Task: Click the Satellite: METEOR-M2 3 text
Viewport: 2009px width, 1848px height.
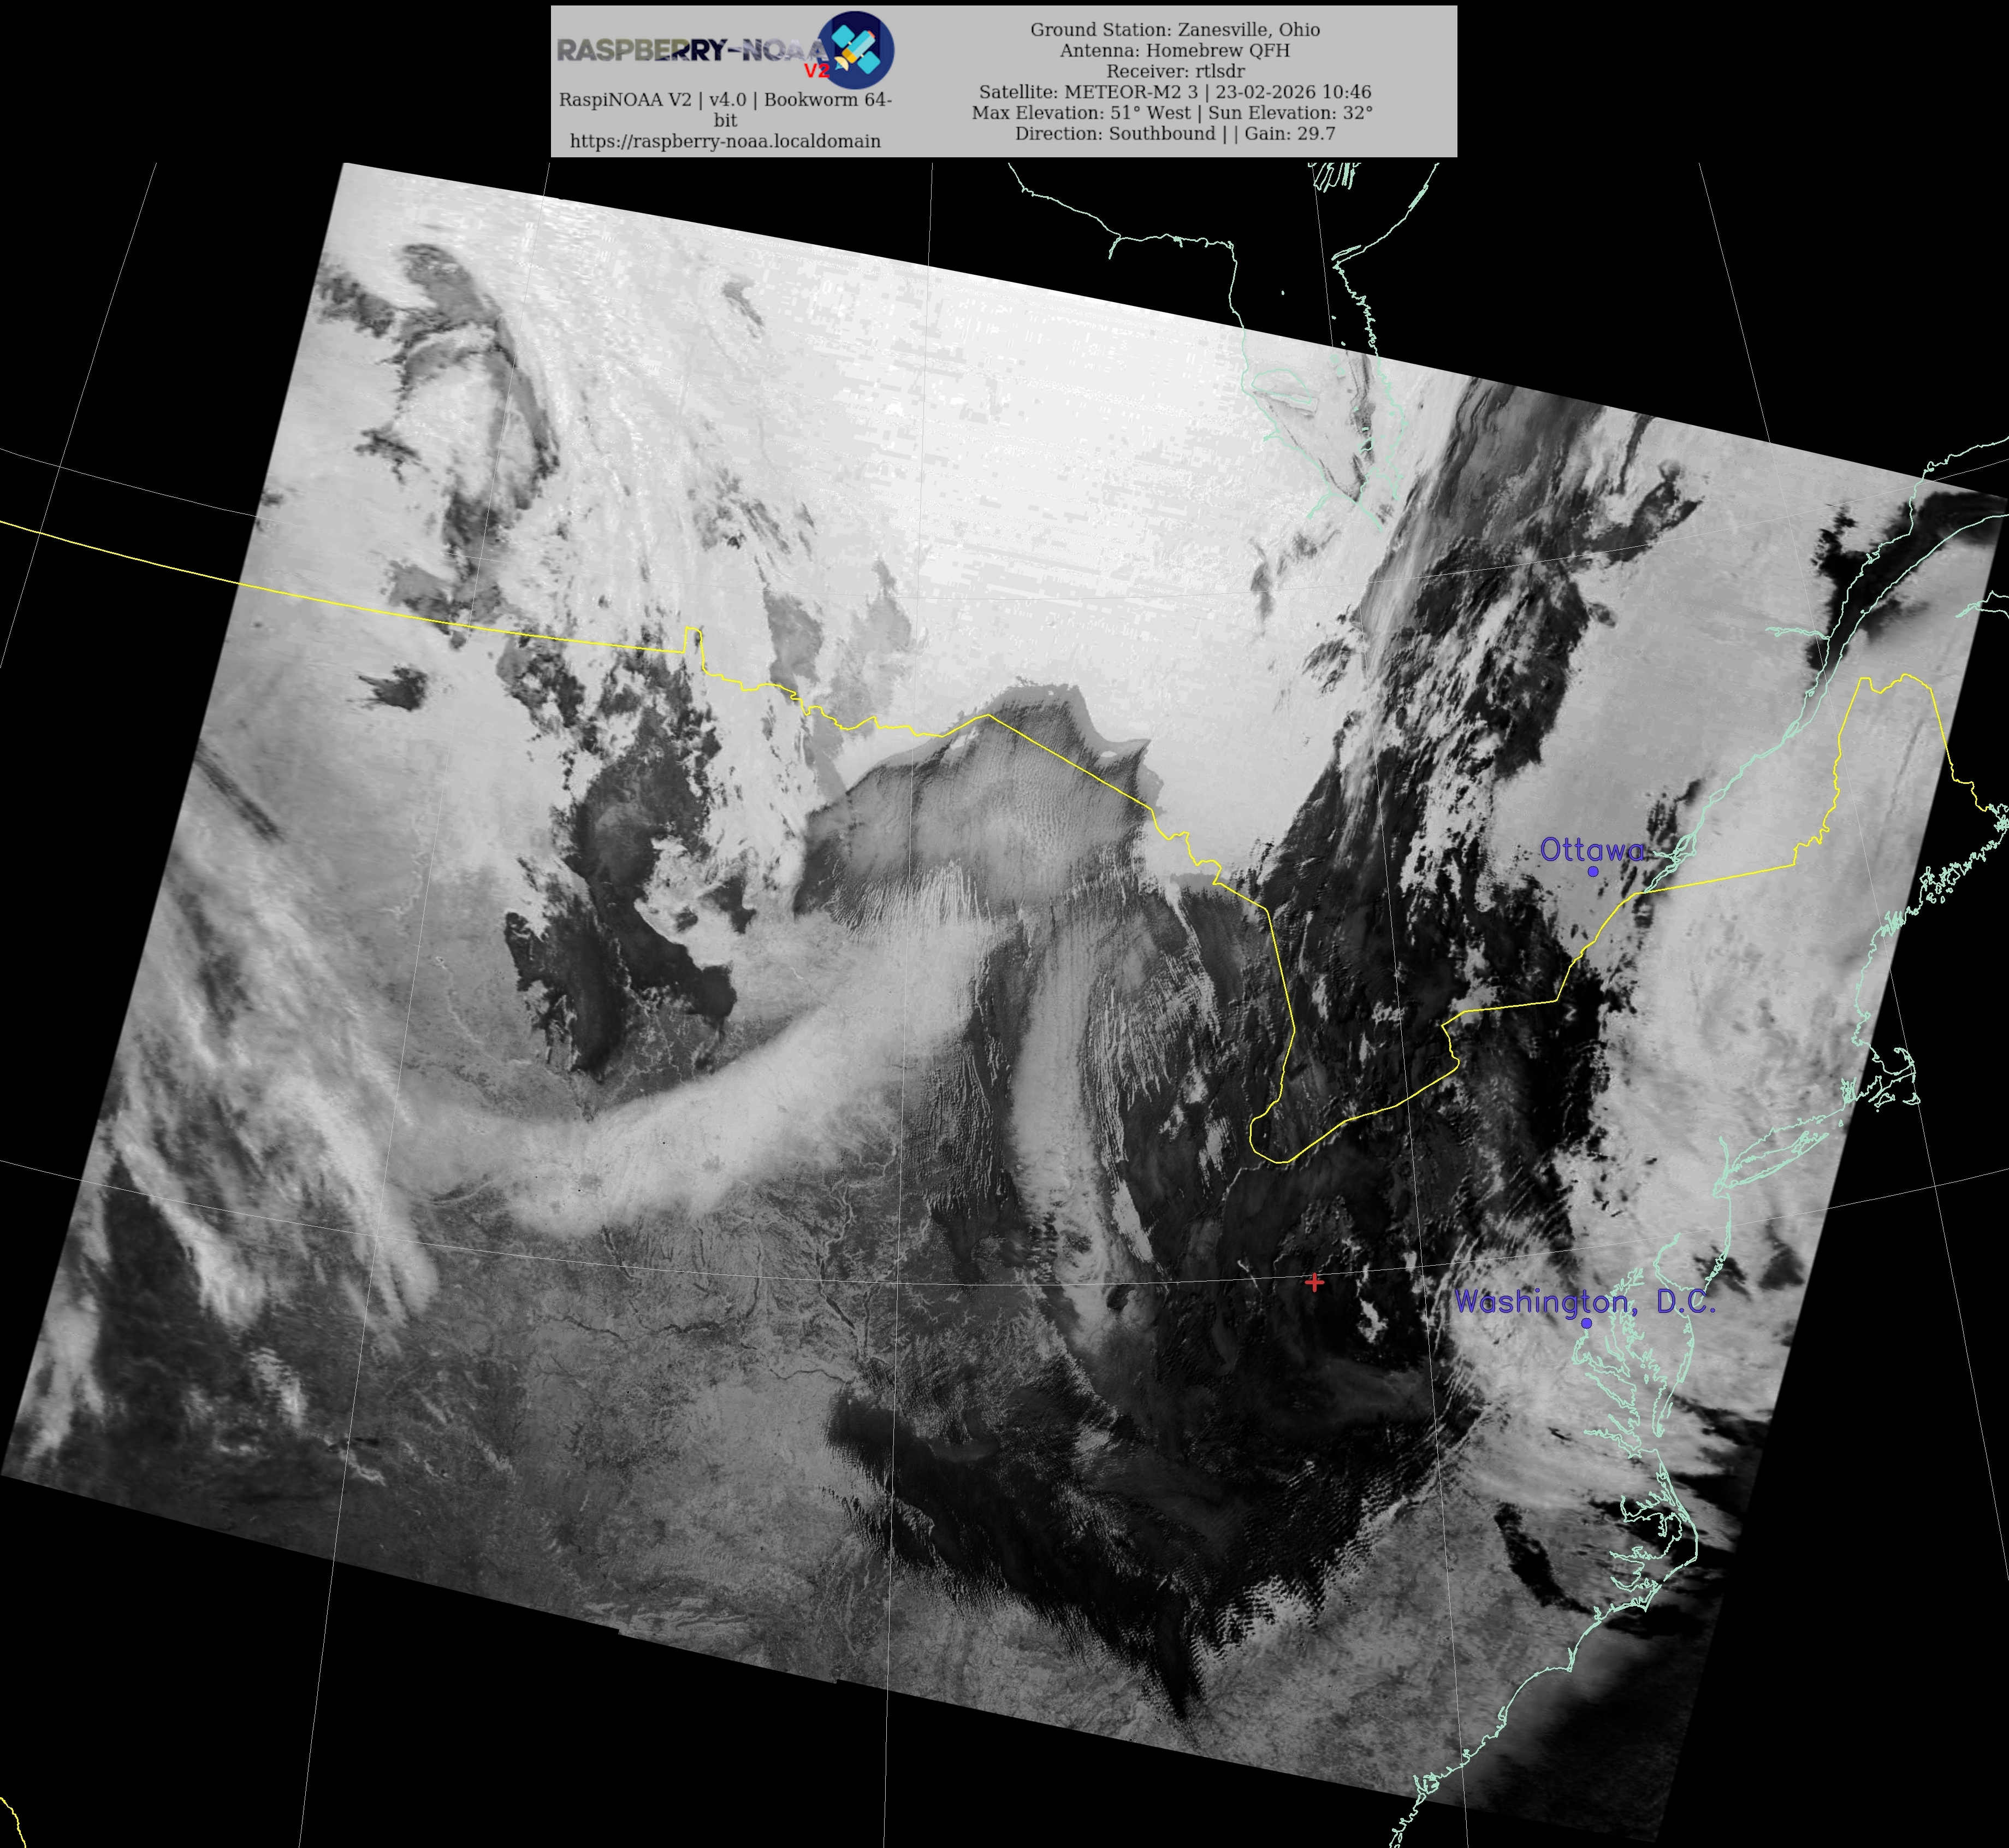Action: [1087, 92]
